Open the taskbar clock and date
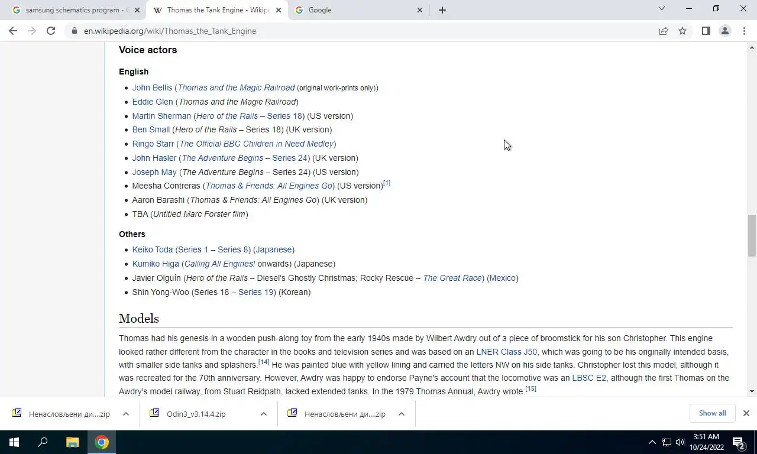The width and height of the screenshot is (757, 454). [707, 442]
